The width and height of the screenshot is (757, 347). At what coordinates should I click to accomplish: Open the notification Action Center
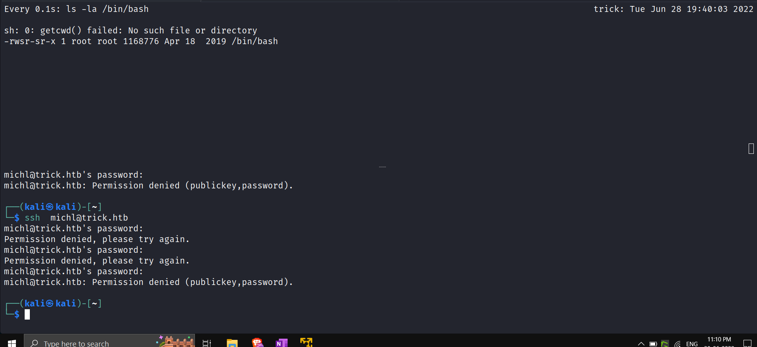pyautogui.click(x=747, y=343)
